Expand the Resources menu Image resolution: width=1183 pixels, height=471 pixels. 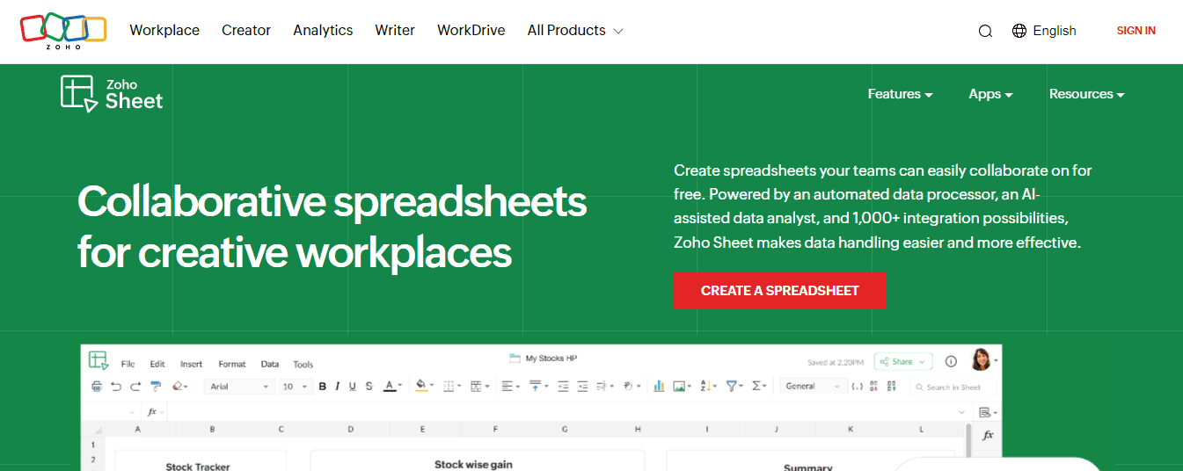[x=1086, y=94]
